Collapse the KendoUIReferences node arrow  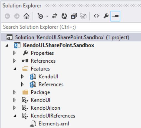(15, 116)
